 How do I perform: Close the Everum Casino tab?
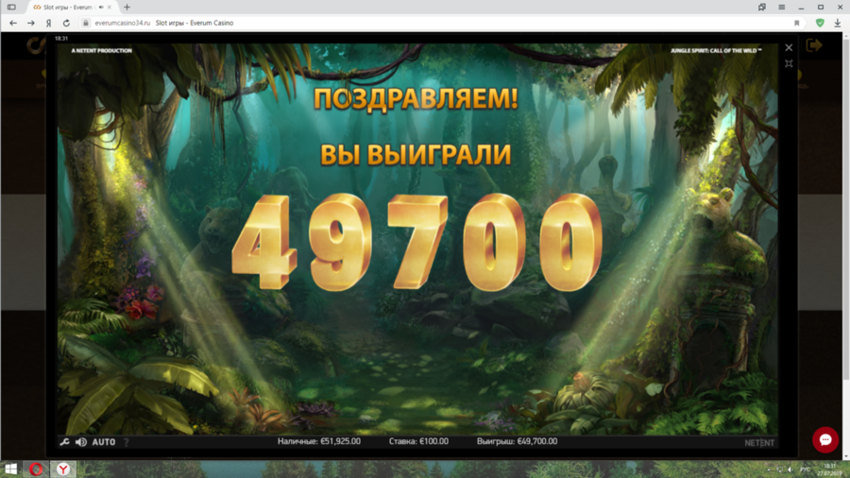tap(110, 7)
